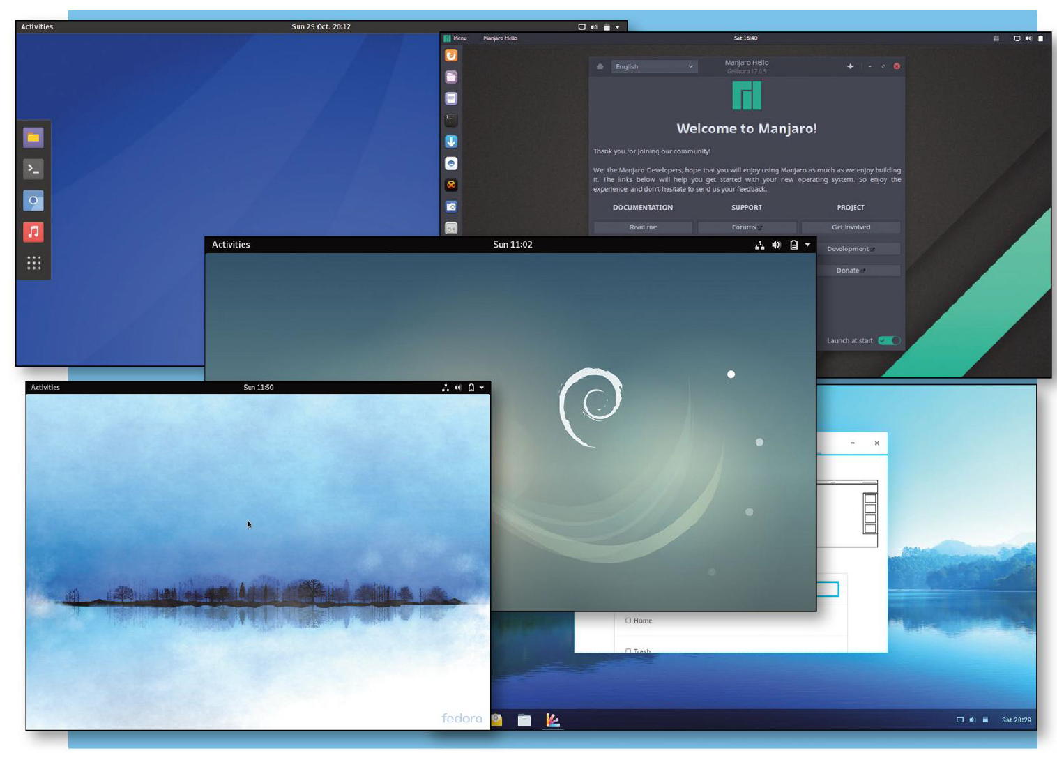Expand system menu arrow on Fedora top bar
The width and height of the screenshot is (1057, 760).
click(x=481, y=388)
